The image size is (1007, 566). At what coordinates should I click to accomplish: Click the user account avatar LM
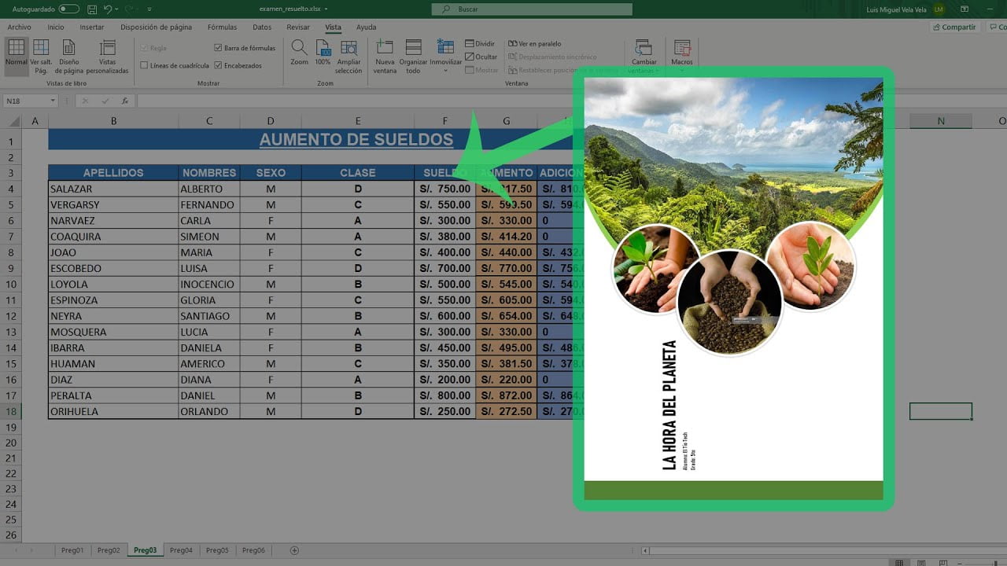(x=939, y=9)
